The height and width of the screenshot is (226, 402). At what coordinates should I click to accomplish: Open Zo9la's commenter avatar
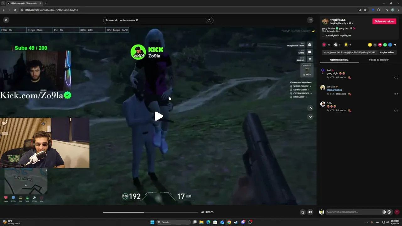(323, 104)
